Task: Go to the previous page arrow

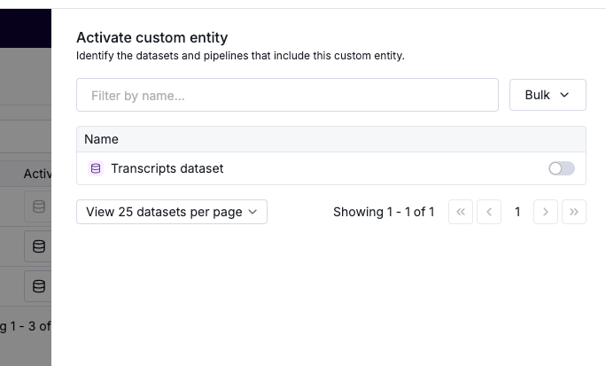Action: [489, 212]
